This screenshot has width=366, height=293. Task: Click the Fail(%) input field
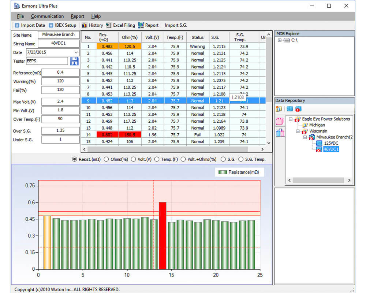[60, 90]
